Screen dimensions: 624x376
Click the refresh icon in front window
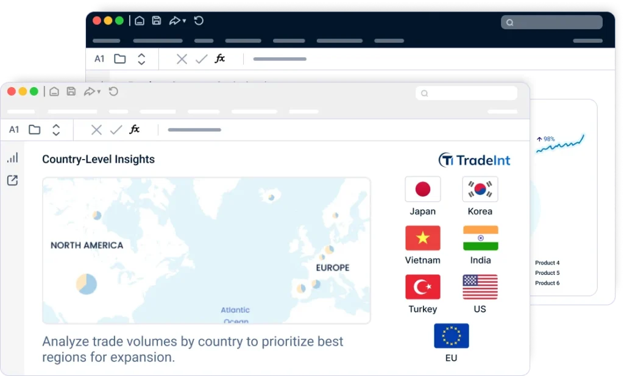113,91
